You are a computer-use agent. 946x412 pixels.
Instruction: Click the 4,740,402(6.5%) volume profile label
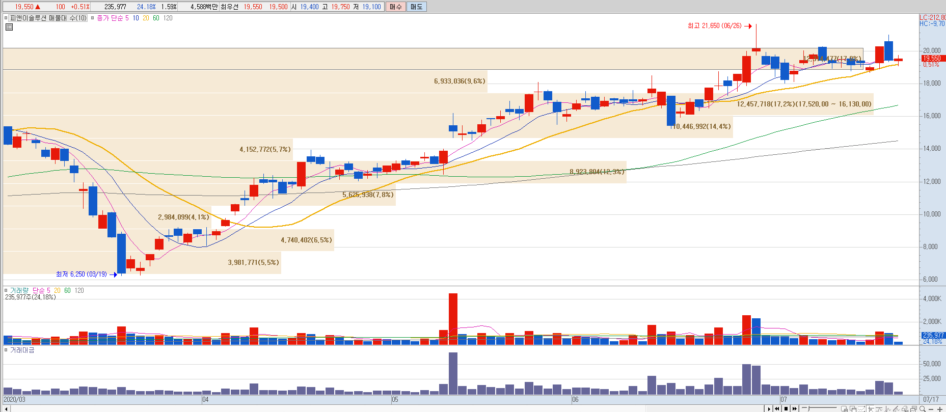click(x=306, y=240)
